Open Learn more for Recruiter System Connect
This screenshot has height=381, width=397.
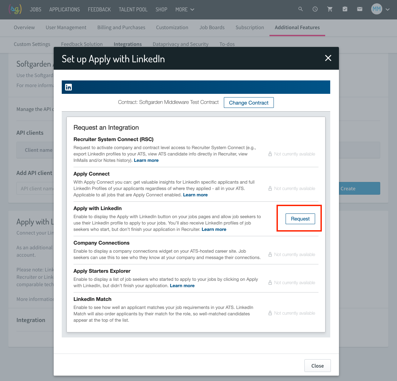(x=146, y=160)
